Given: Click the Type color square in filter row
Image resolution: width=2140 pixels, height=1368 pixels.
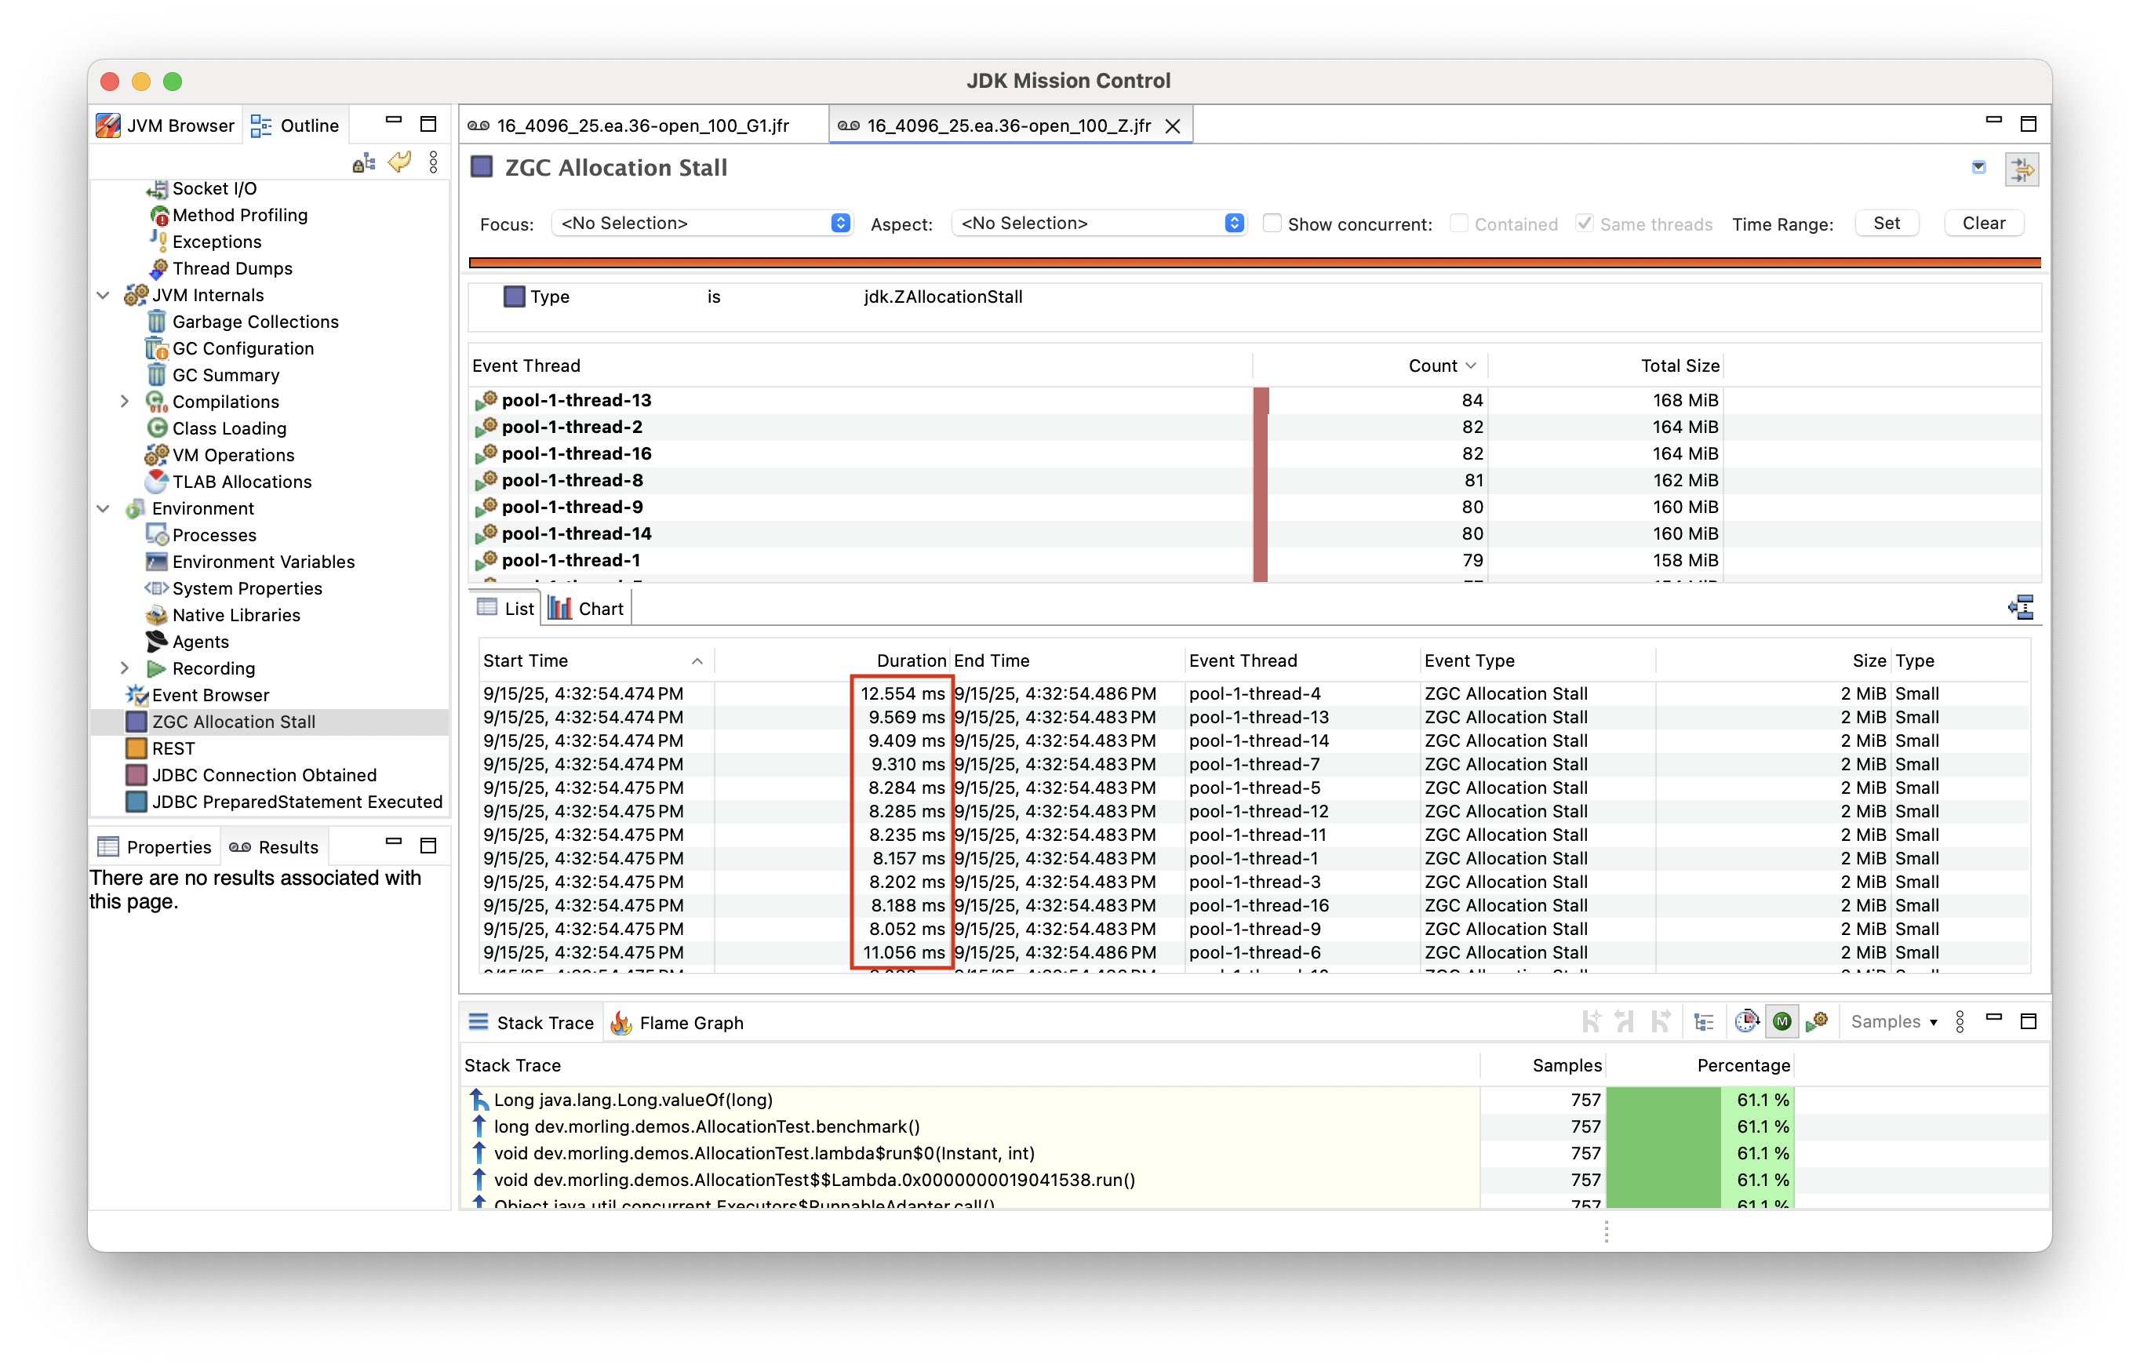Looking at the screenshot, I should click(x=515, y=297).
